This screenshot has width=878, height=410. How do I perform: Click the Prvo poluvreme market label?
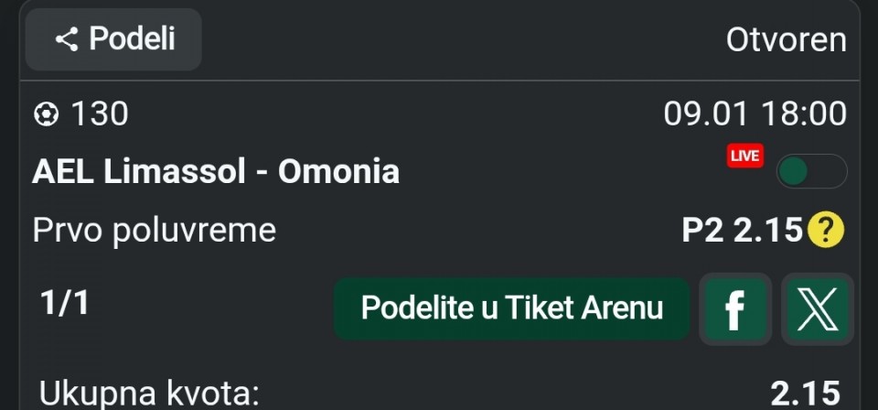(x=155, y=230)
